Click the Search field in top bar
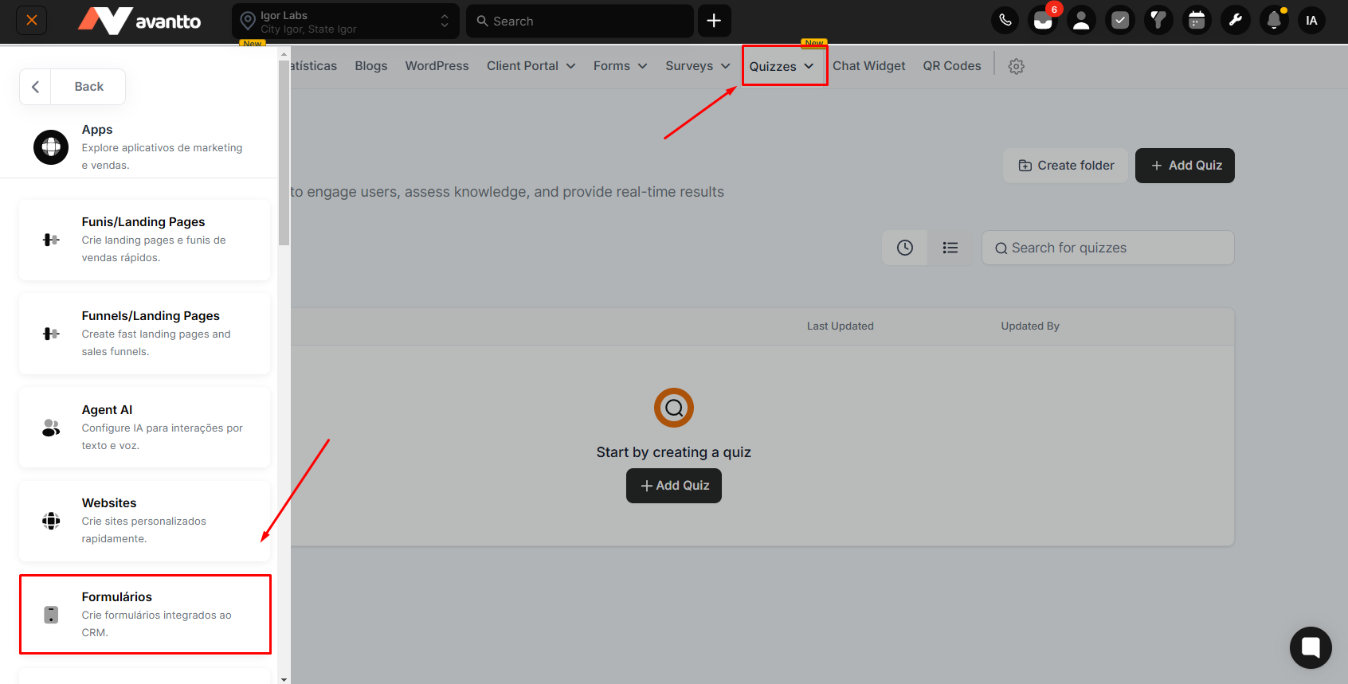The image size is (1348, 684). pyautogui.click(x=580, y=21)
